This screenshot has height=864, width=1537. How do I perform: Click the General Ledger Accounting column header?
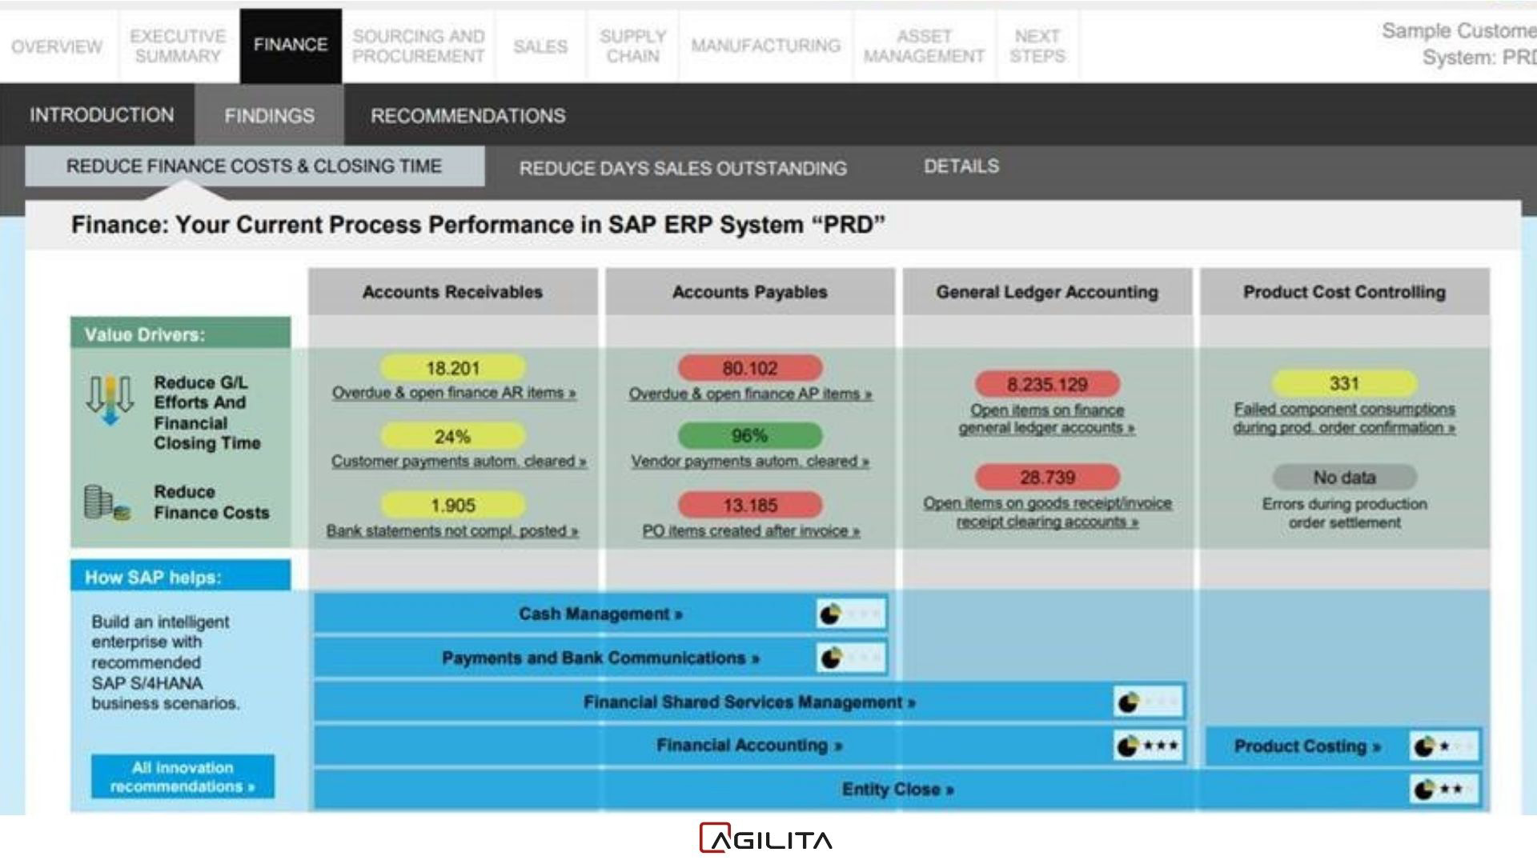tap(1047, 291)
